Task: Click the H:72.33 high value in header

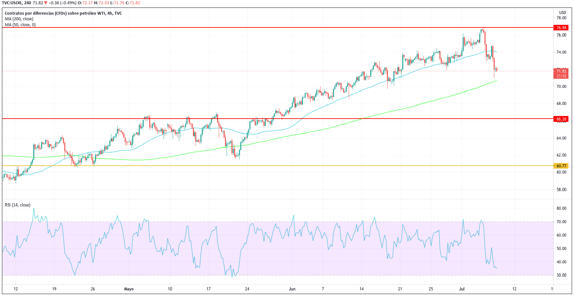Action: pos(101,3)
